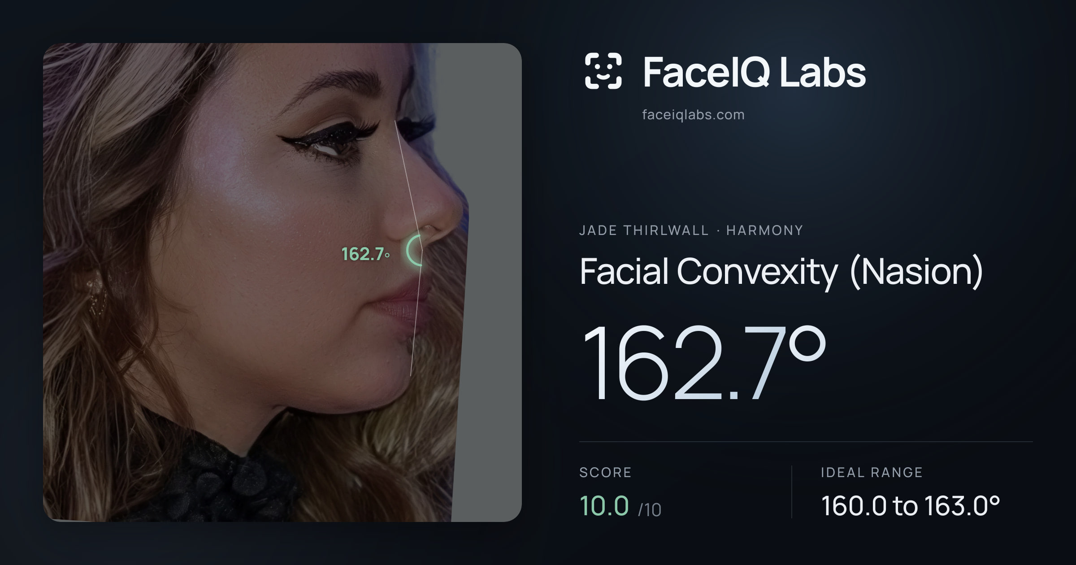This screenshot has height=565, width=1076.
Task: Click the green 162.7° angle label on photo
Action: click(x=365, y=254)
